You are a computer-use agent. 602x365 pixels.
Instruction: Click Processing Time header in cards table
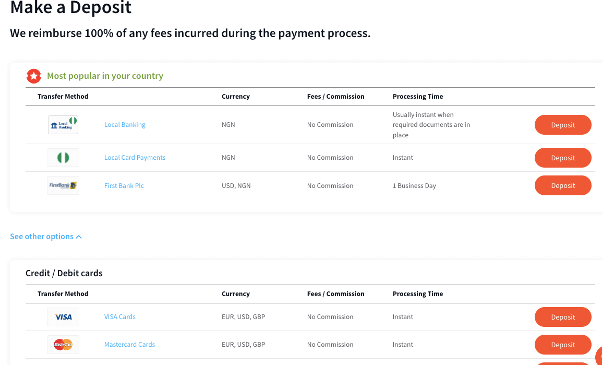(x=418, y=294)
